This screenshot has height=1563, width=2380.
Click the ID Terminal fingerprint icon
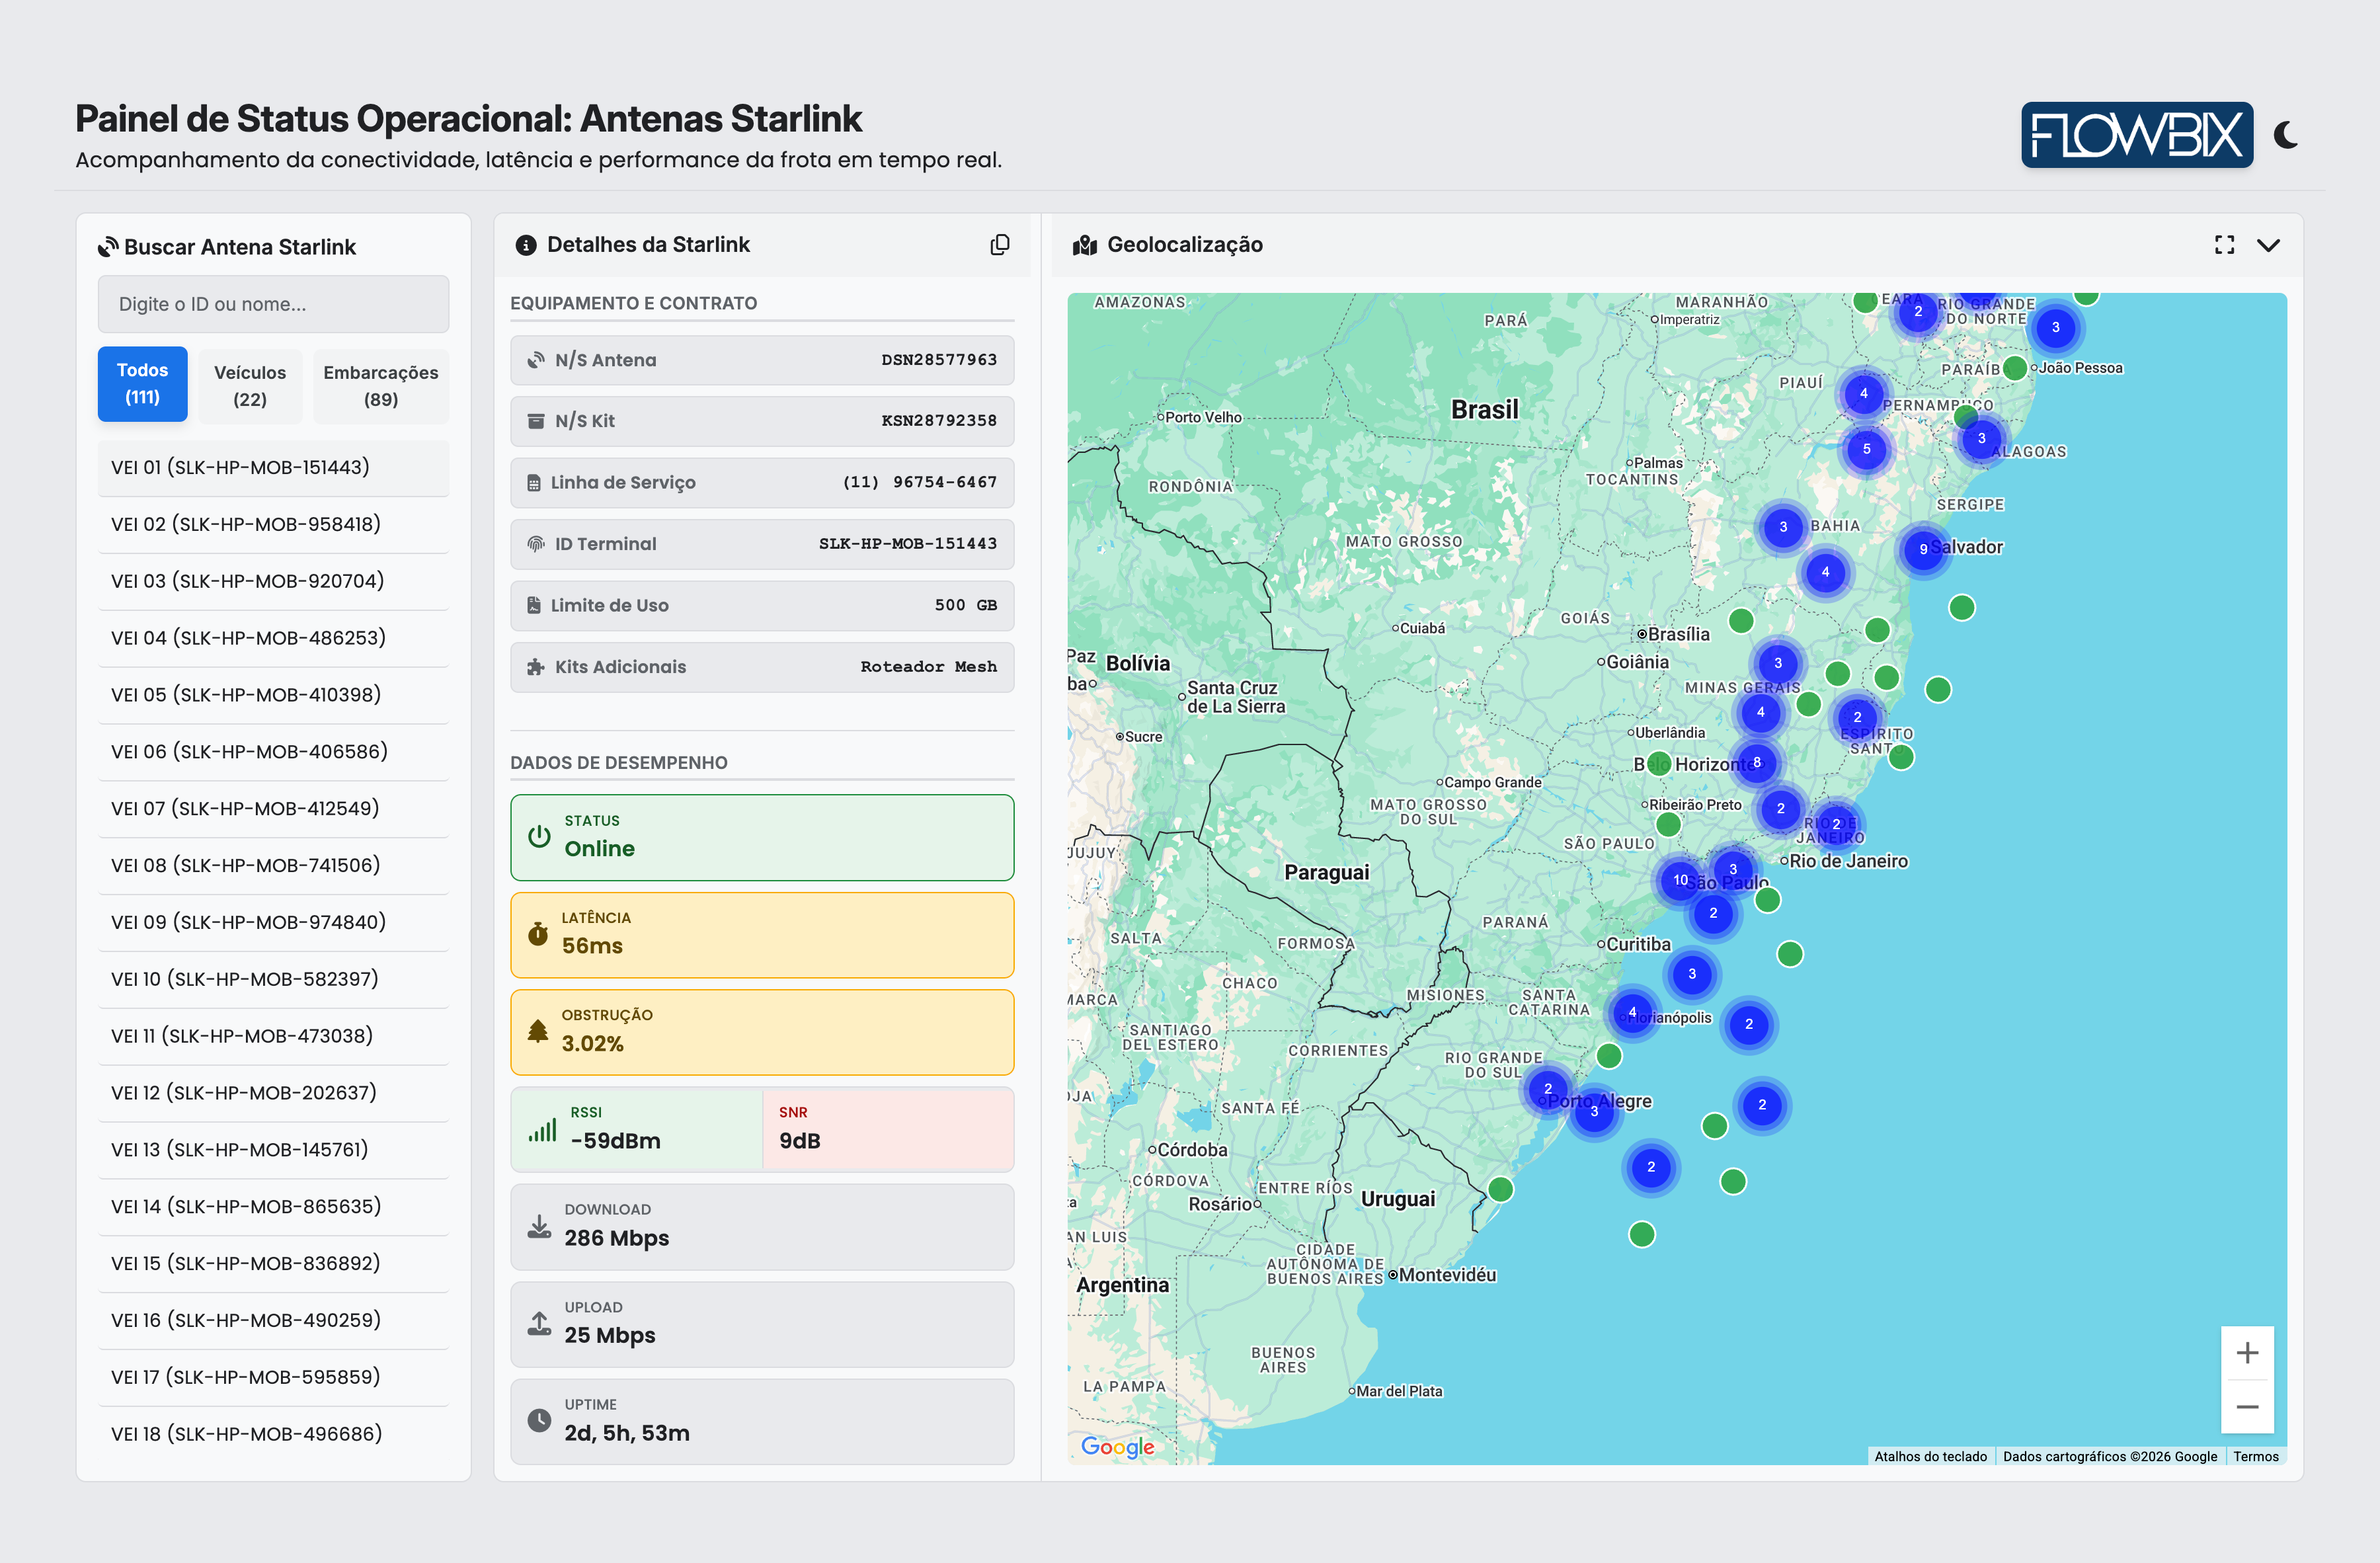click(x=537, y=544)
